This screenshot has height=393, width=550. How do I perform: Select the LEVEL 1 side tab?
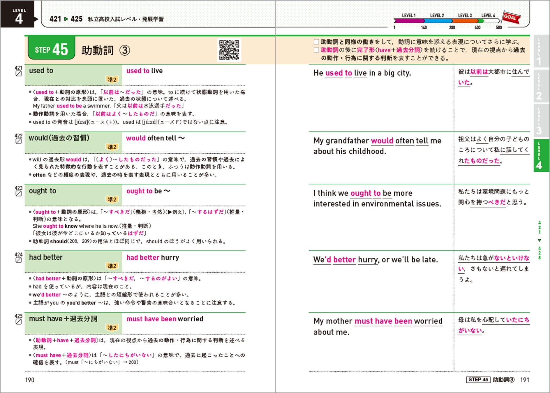coord(540,52)
